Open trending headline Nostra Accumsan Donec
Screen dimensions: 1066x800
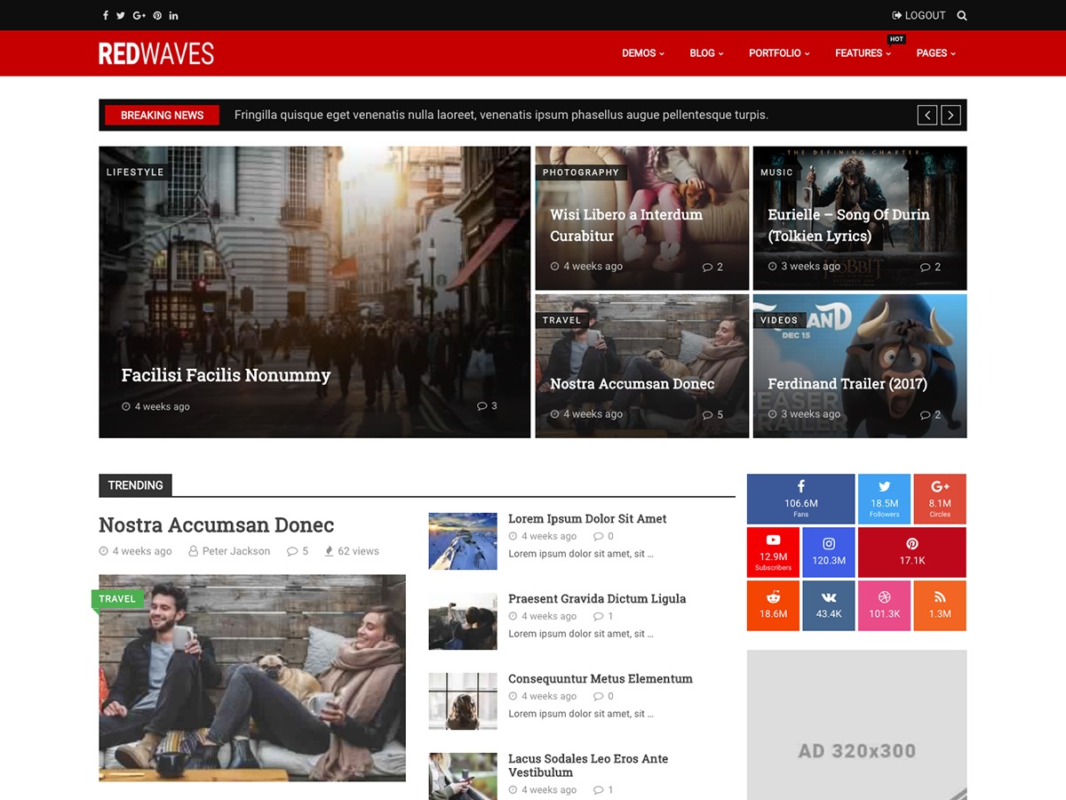(216, 525)
